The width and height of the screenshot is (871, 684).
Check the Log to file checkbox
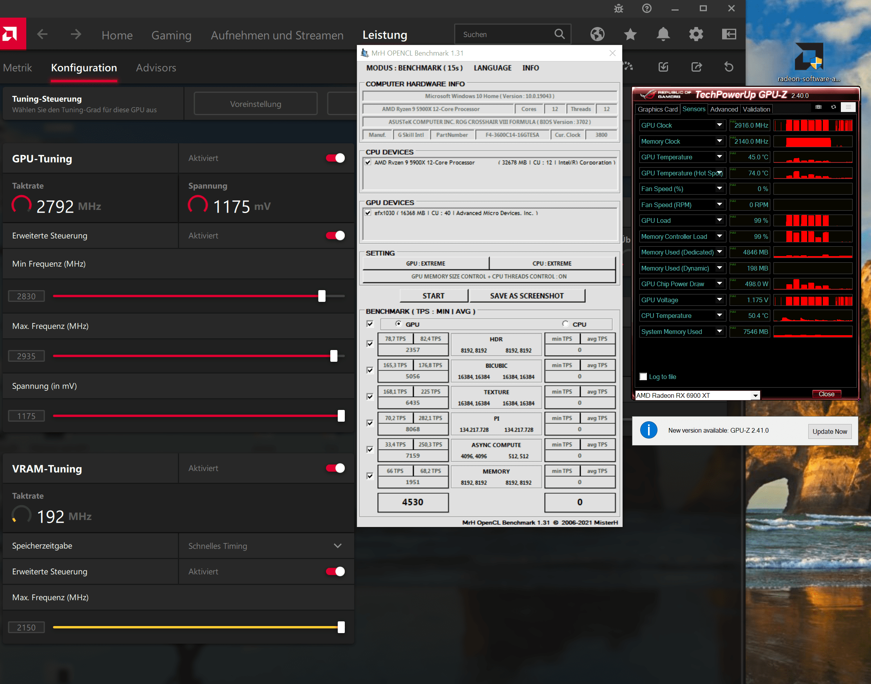(643, 377)
